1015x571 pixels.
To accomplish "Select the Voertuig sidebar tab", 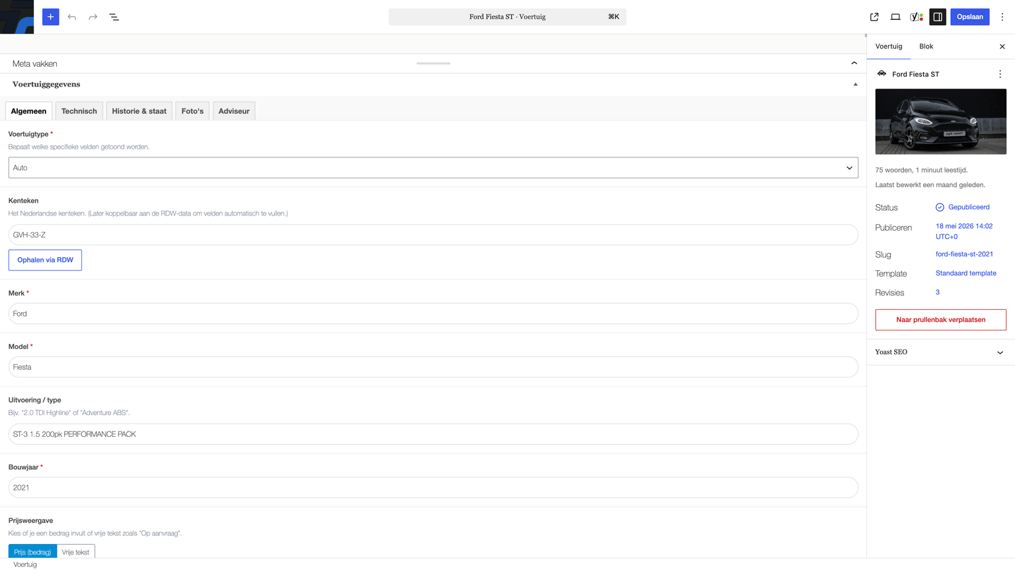I will [x=889, y=46].
